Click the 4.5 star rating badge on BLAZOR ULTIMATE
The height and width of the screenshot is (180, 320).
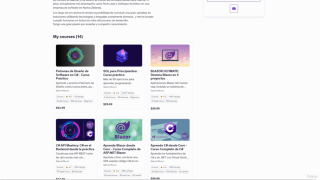click(x=163, y=96)
